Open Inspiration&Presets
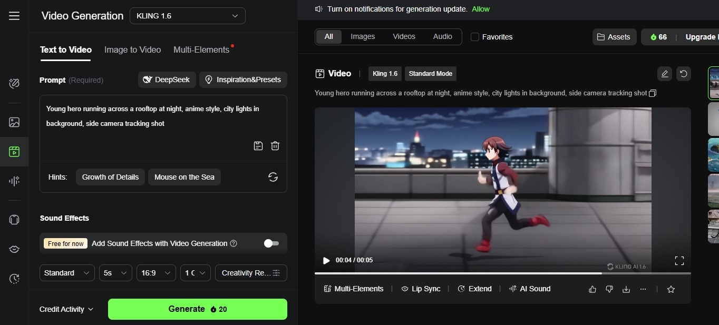719x325 pixels. [243, 80]
